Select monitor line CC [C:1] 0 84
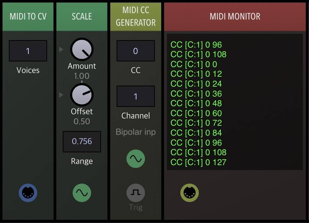309x223 pixels. pos(196,133)
